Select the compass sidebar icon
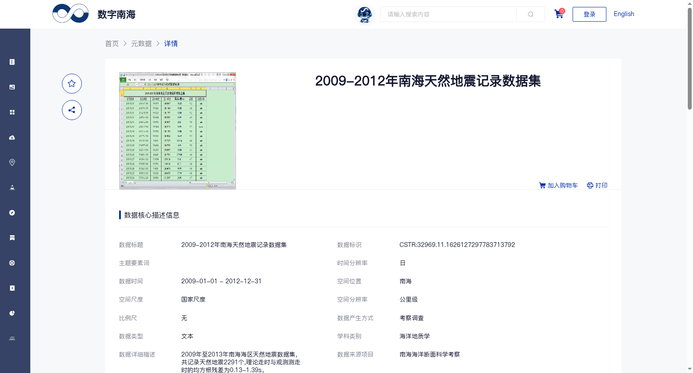This screenshot has height=373, width=693. (12, 213)
